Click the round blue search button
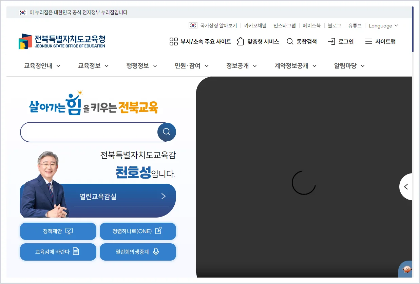 click(167, 132)
